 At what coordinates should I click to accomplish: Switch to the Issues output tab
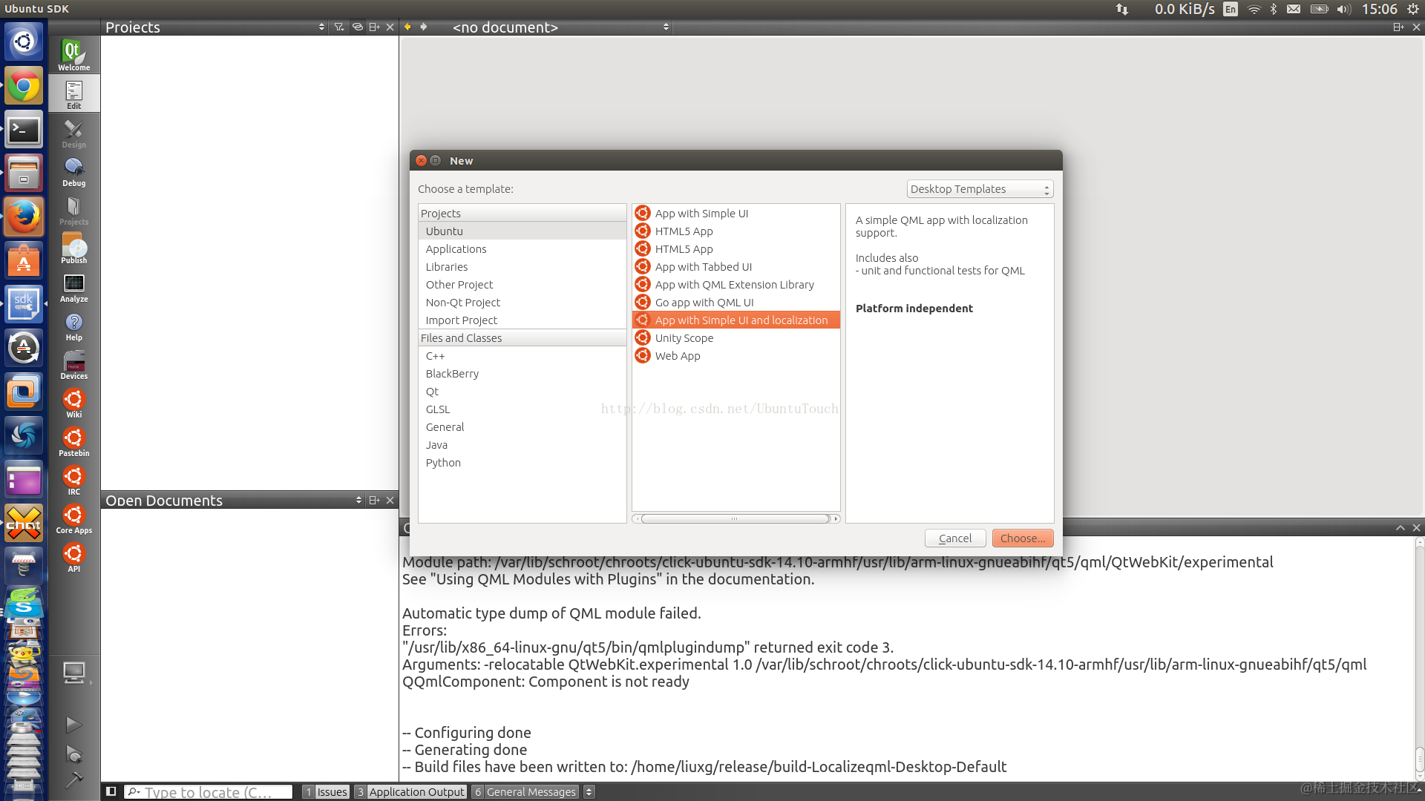(x=326, y=791)
